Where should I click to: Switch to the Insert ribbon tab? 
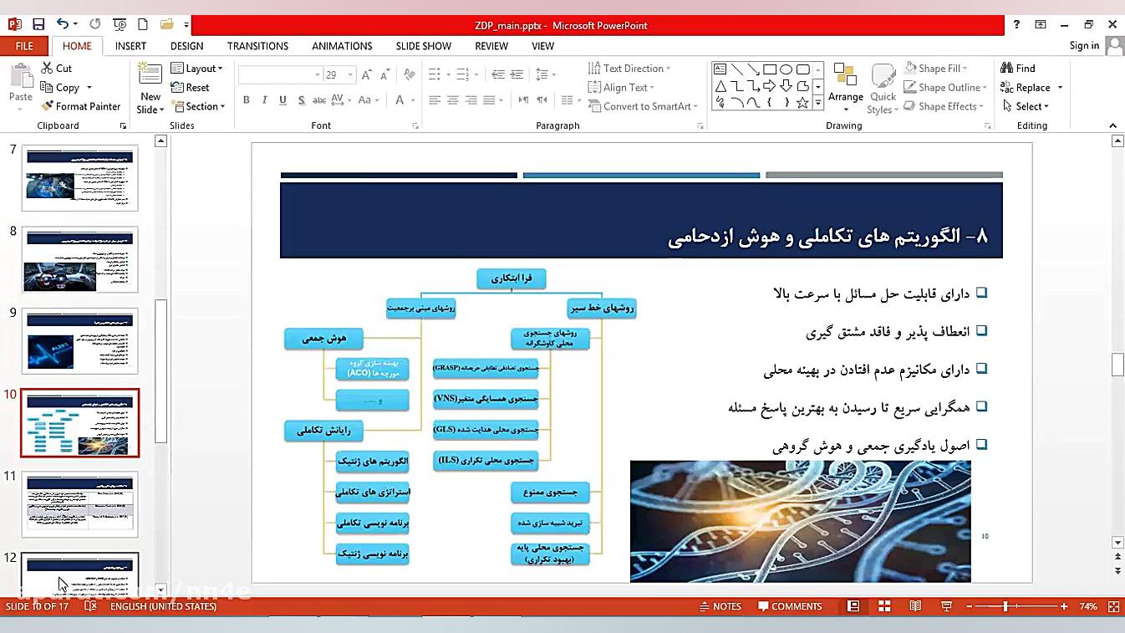point(130,46)
